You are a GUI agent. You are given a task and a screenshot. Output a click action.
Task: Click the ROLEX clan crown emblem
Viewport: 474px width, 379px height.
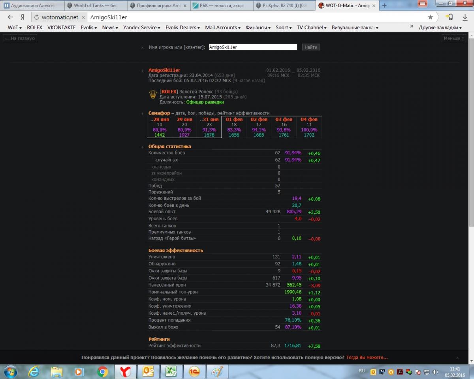point(152,94)
